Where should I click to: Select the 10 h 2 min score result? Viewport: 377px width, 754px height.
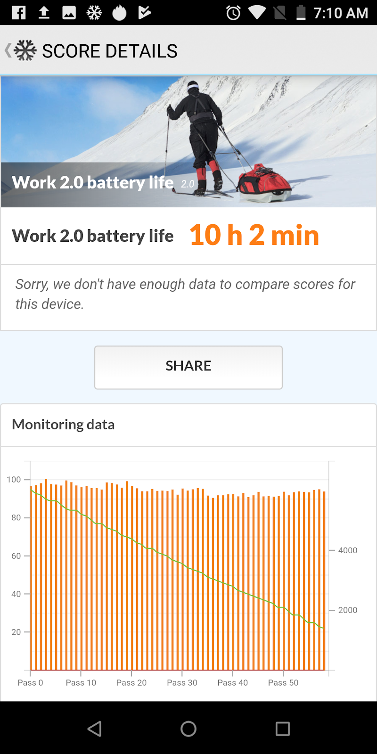(254, 235)
